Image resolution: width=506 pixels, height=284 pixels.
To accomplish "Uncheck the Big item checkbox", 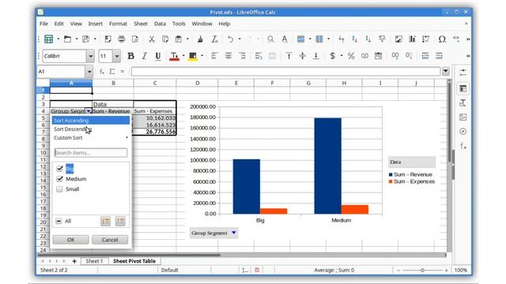I will tap(60, 168).
